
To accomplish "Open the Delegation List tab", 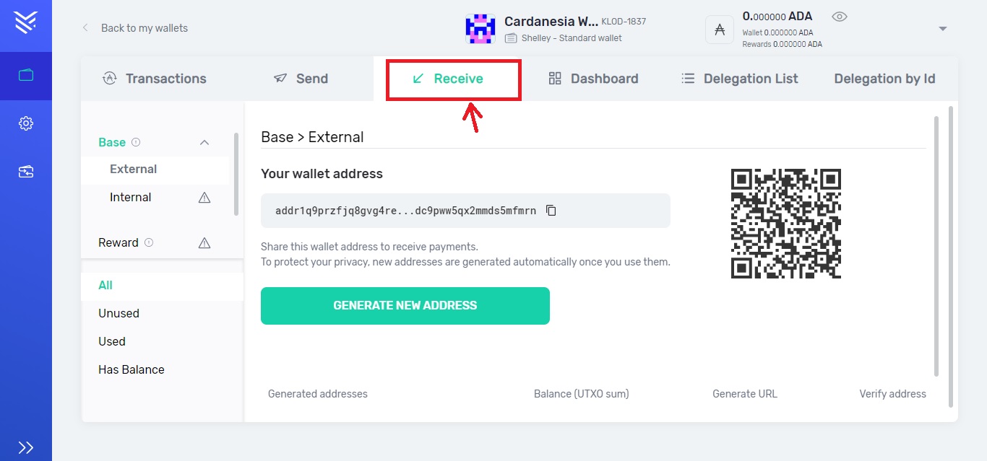I will click(740, 79).
